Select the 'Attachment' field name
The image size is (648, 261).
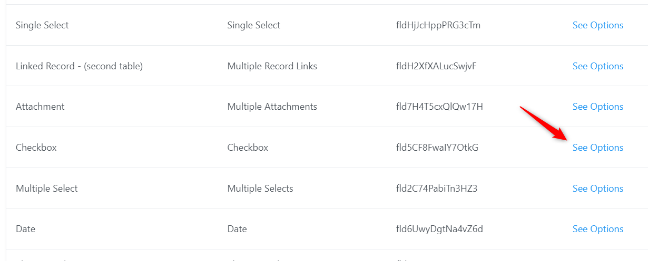[x=40, y=107]
